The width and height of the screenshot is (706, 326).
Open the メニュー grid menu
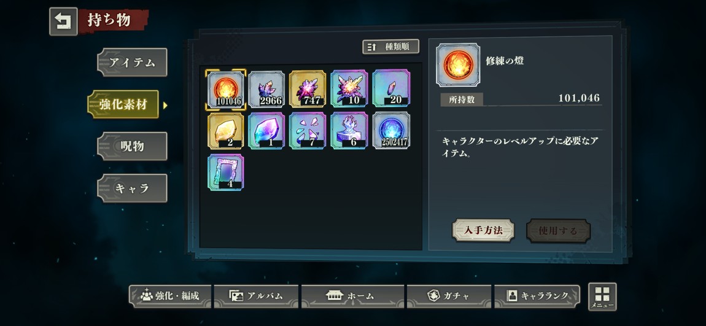(602, 297)
